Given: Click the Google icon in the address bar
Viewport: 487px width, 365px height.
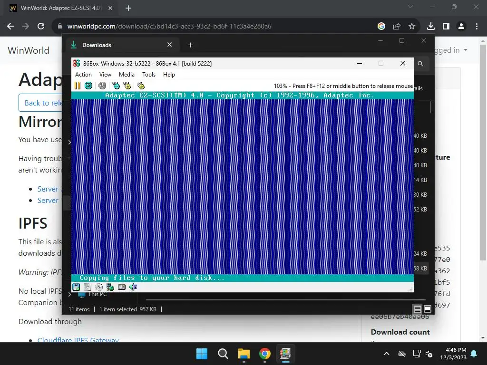Looking at the screenshot, I should pos(381,27).
